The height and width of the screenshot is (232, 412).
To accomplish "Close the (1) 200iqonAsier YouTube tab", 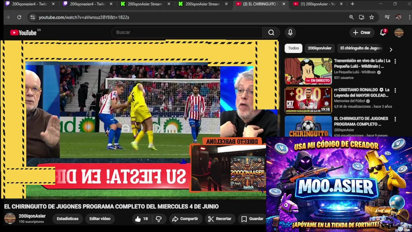I will click(x=341, y=4).
